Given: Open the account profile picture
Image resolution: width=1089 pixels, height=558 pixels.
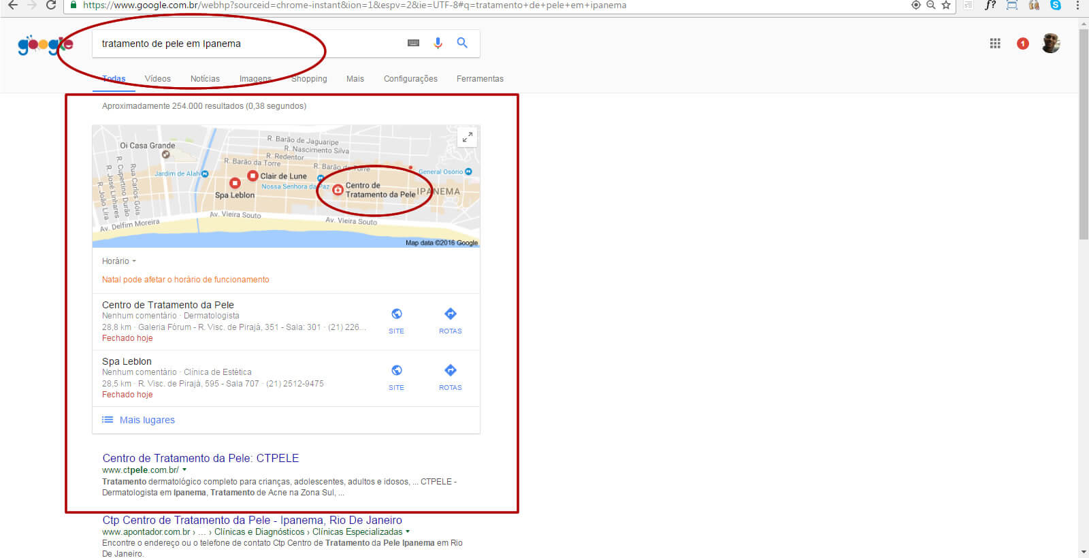Looking at the screenshot, I should (1051, 43).
